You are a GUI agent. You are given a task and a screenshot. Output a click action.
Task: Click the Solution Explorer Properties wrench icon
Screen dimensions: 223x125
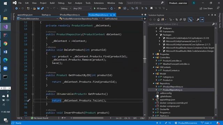tap(198, 20)
